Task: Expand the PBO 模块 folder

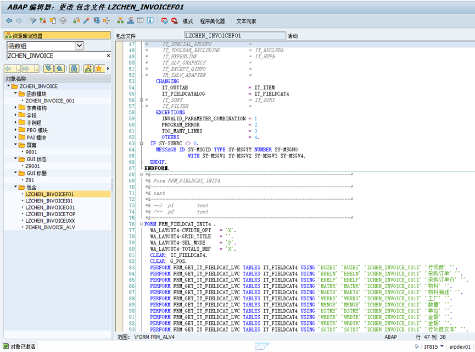Action: pos(15,130)
